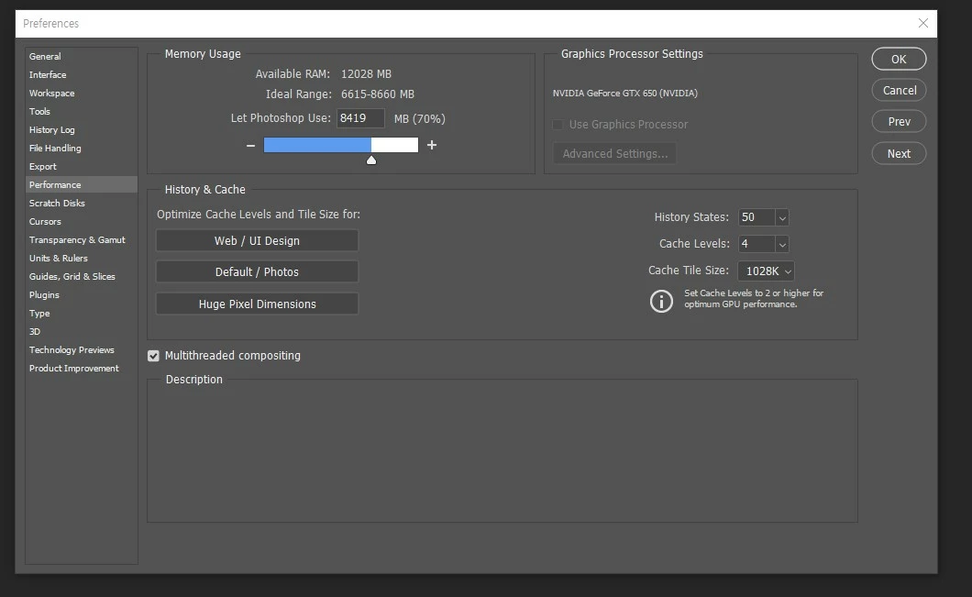Open the Cache Levels dropdown arrow
972x597 pixels.
pyautogui.click(x=781, y=244)
